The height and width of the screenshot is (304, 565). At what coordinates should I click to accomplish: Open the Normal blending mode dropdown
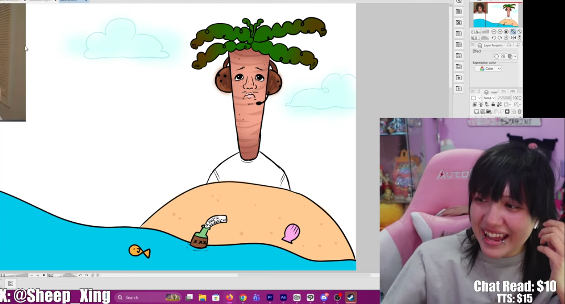(x=489, y=98)
